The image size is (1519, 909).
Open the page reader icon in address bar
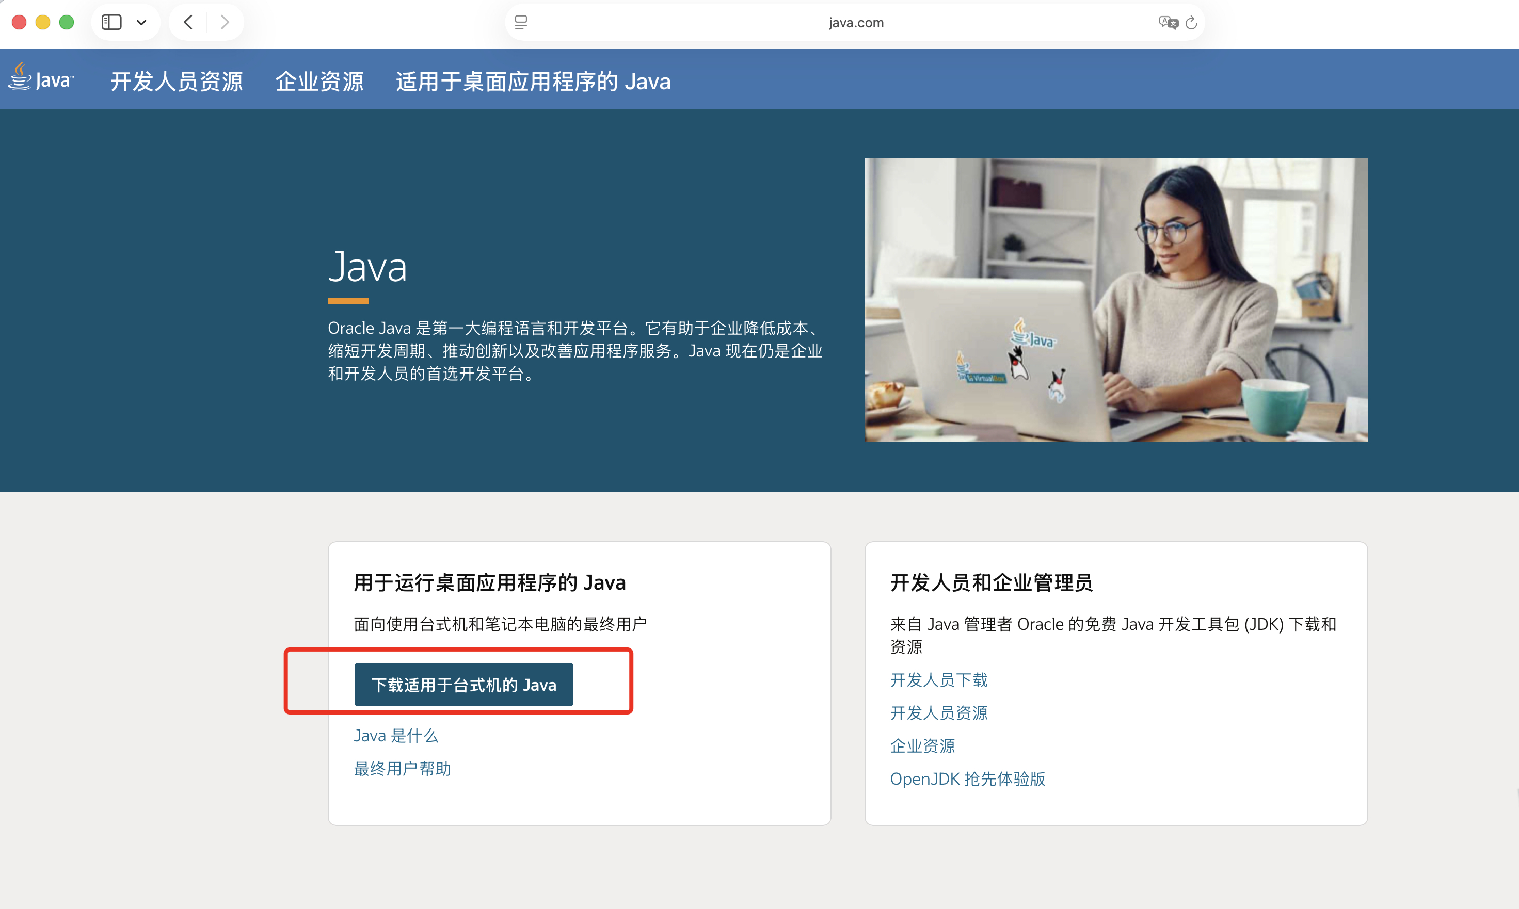tap(521, 23)
